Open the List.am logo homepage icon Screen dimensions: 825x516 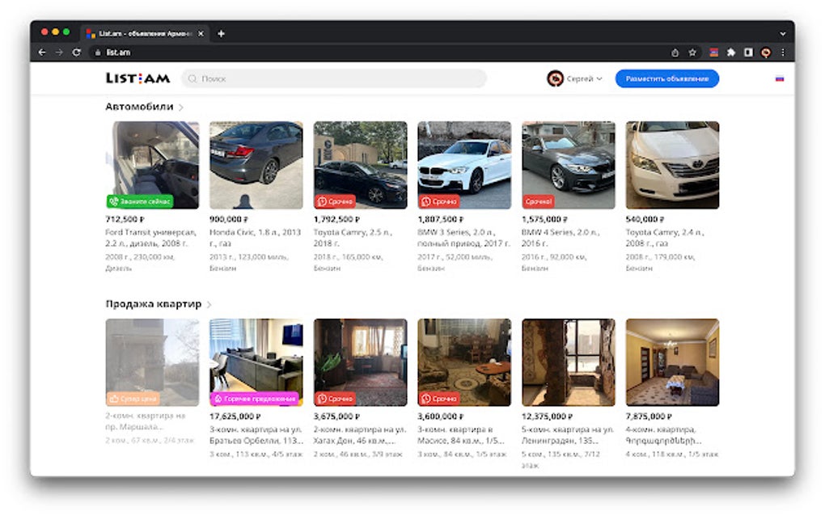click(137, 78)
